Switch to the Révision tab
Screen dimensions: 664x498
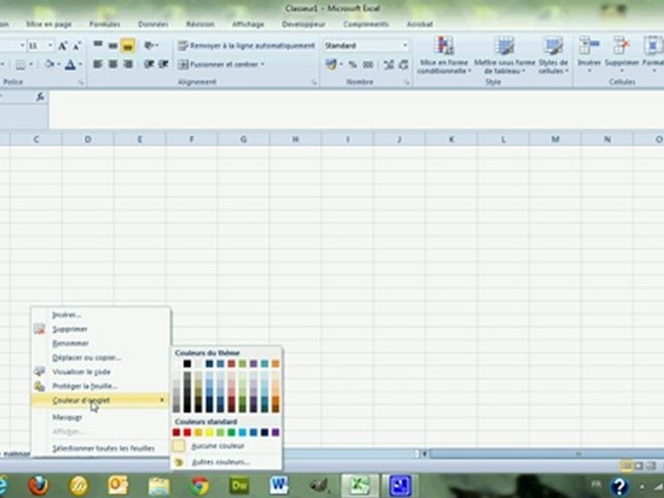click(201, 24)
